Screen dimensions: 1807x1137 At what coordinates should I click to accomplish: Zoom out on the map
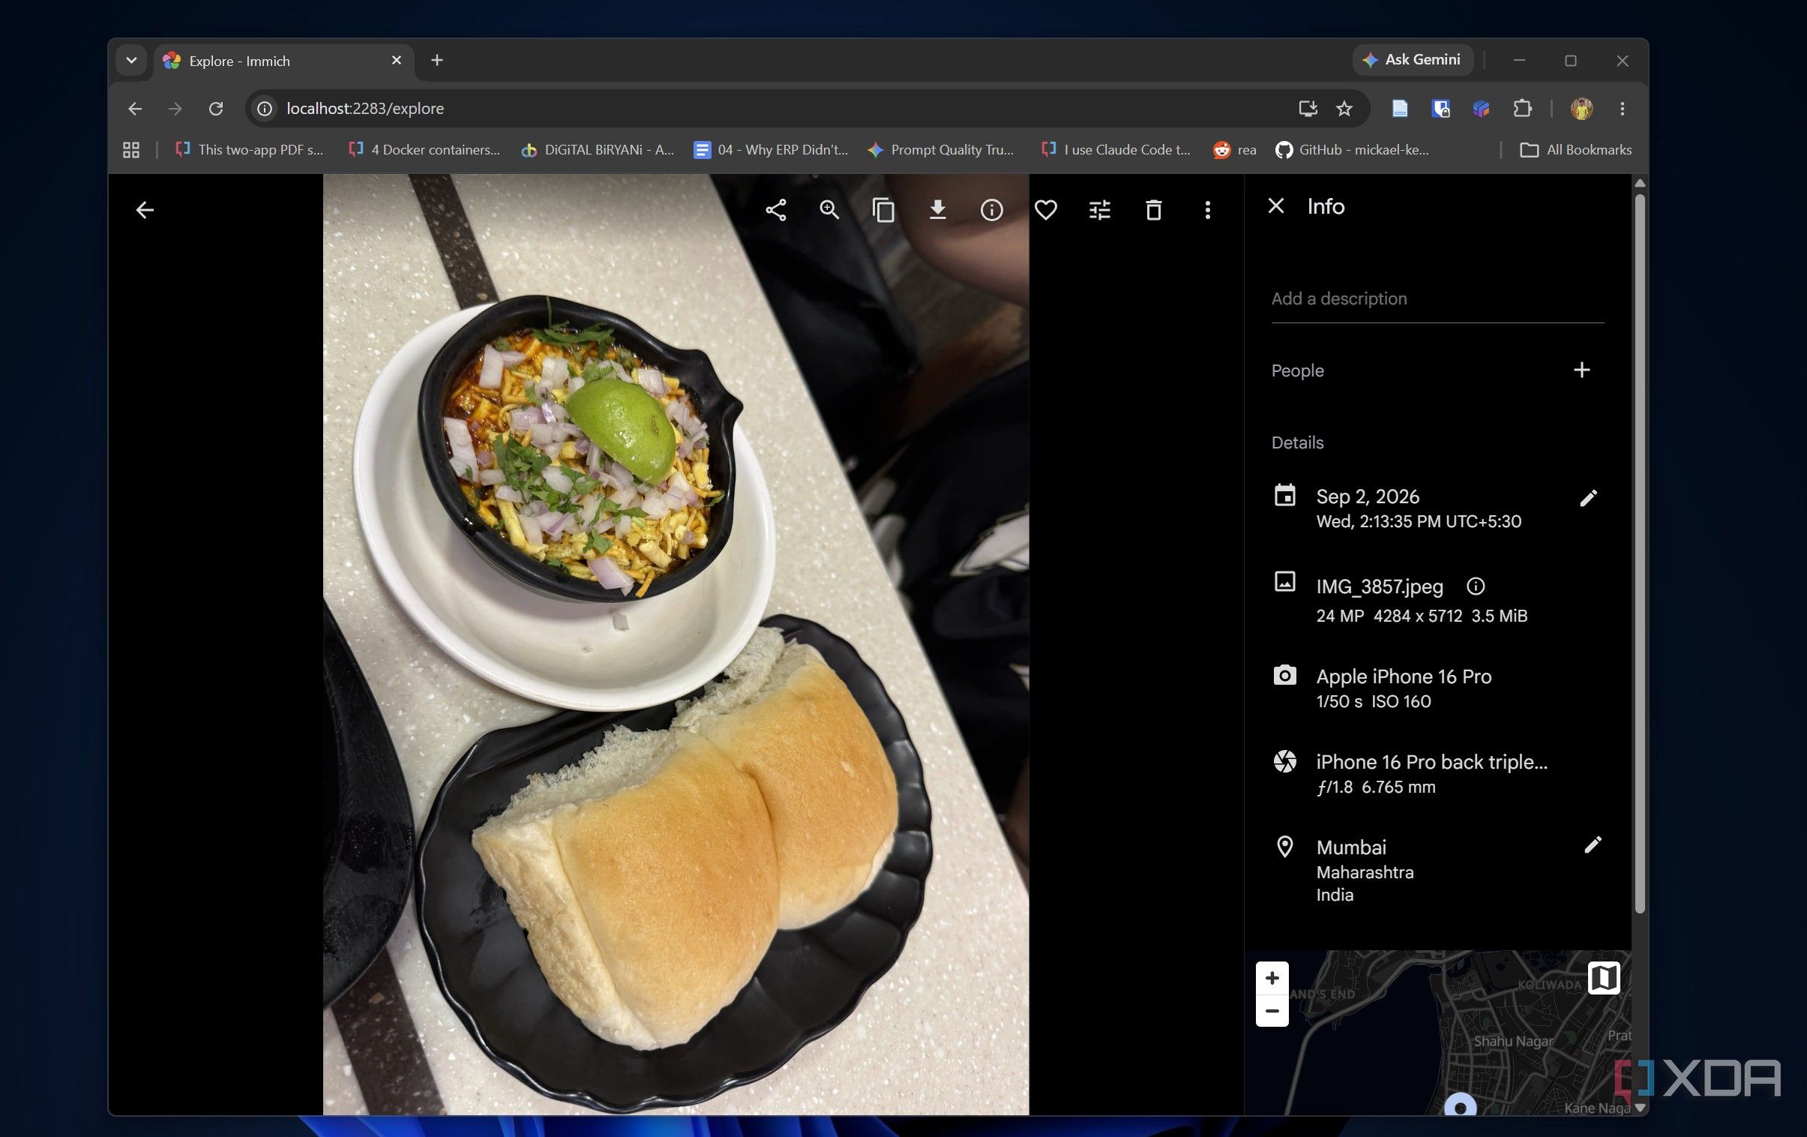point(1272,1011)
